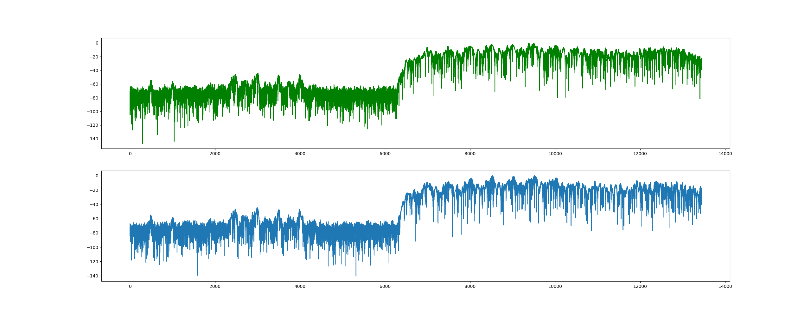Click the -80 y-axis tick label of bottom plot
This screenshot has height=316, width=811.
pyautogui.click(x=93, y=233)
